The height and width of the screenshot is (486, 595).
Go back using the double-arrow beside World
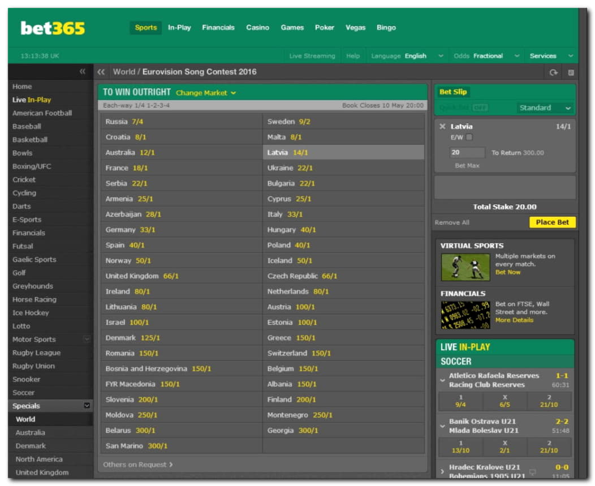(101, 72)
